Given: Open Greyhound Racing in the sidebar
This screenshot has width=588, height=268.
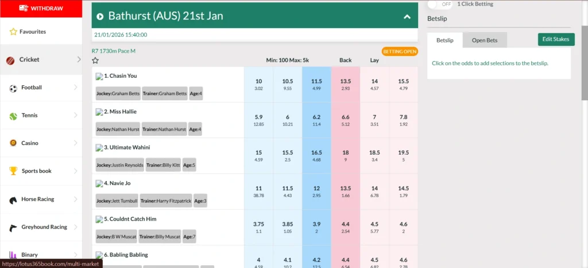Looking at the screenshot, I should [41, 227].
